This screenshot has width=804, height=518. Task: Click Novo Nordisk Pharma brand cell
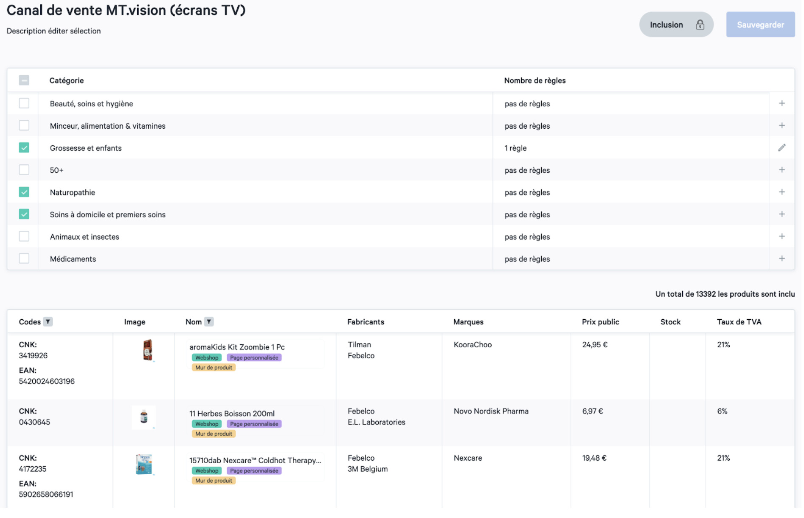click(x=491, y=411)
